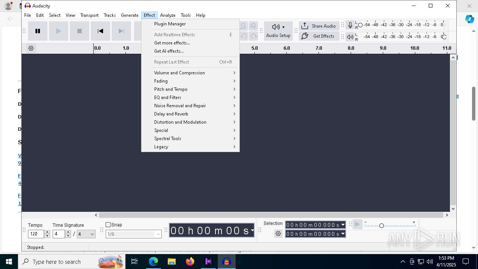Open the Generate menu
The width and height of the screenshot is (478, 269).
tap(130, 15)
